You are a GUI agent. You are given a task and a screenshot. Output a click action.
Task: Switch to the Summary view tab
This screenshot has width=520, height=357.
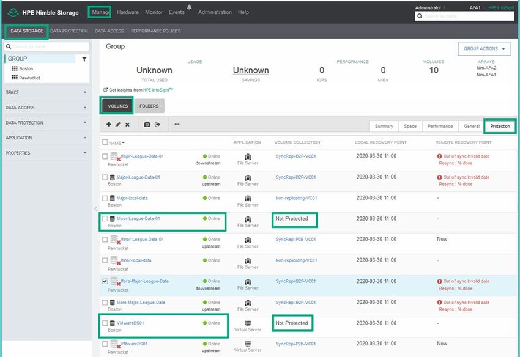pos(384,127)
